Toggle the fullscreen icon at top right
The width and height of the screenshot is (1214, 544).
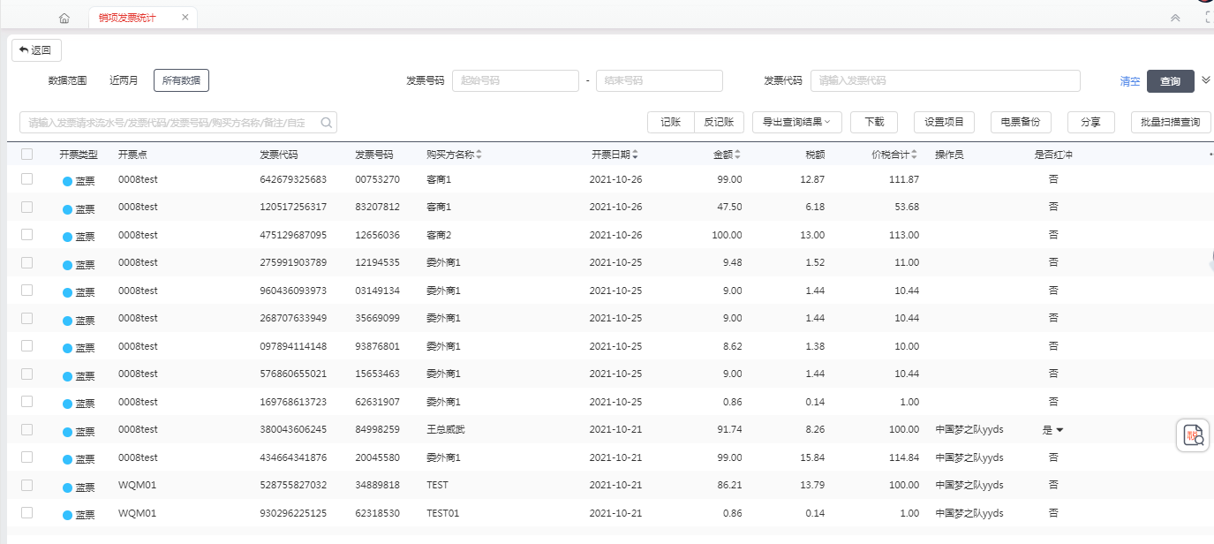(x=1209, y=18)
